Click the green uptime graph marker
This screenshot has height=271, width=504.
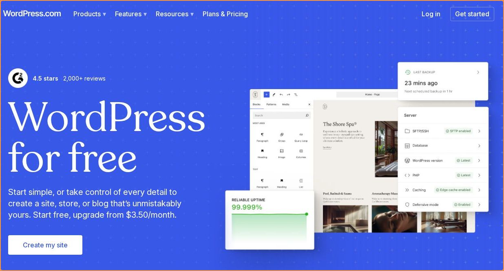click(306, 214)
